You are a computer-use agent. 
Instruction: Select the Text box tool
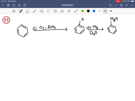(x=69, y=11)
